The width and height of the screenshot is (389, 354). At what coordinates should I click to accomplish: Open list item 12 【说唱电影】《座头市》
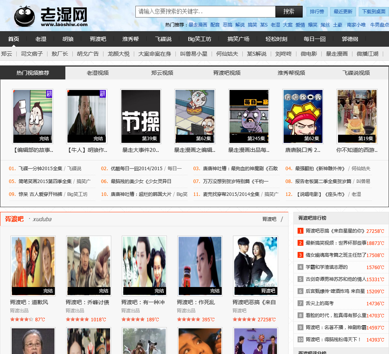pos(321,194)
